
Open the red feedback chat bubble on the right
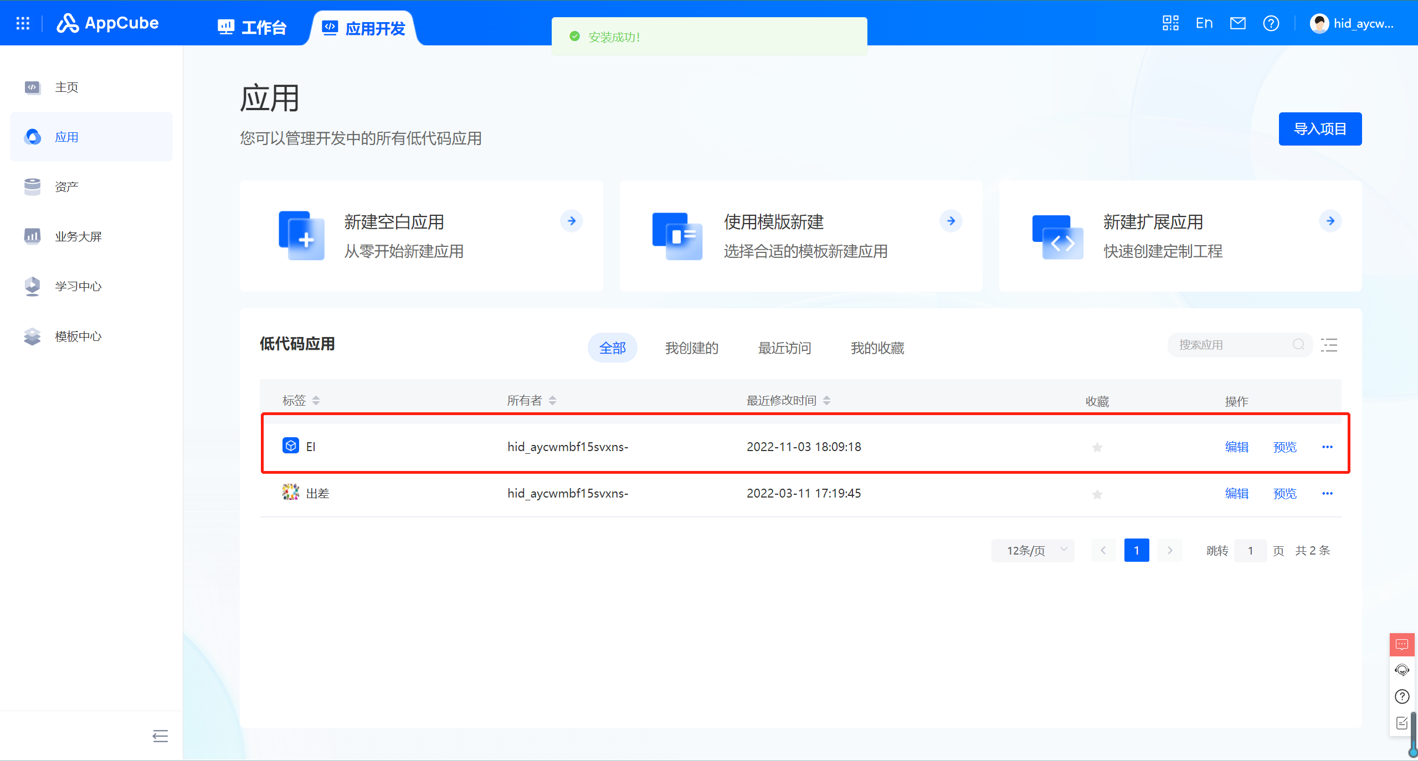pos(1401,644)
